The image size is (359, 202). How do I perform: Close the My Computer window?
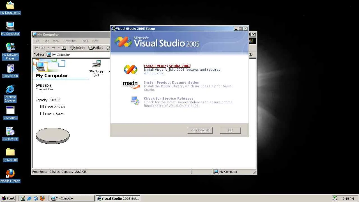[254, 35]
